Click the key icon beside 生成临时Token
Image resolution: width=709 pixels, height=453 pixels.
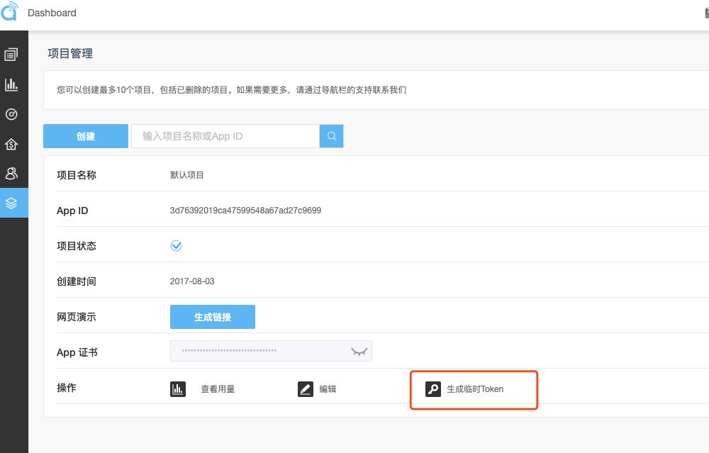432,388
